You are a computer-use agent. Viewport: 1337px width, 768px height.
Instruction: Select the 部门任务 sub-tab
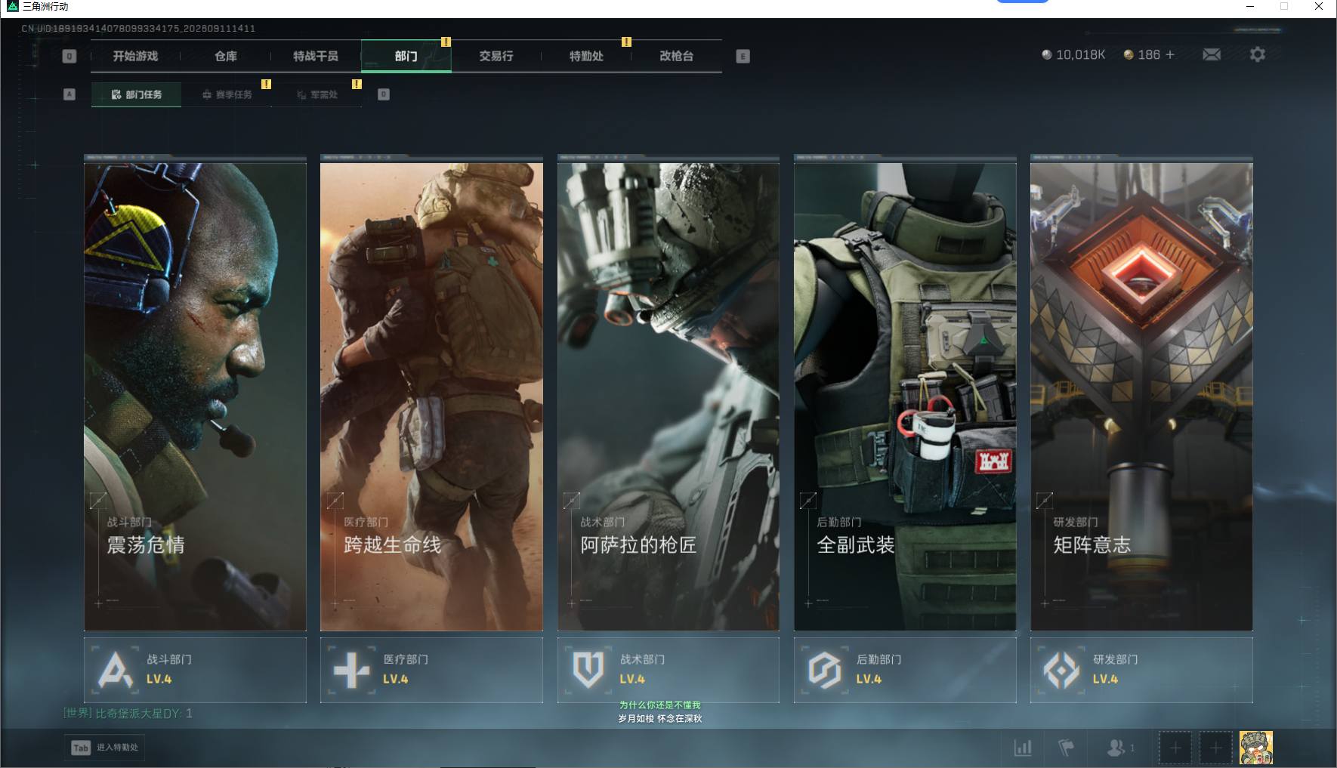pyautogui.click(x=136, y=94)
